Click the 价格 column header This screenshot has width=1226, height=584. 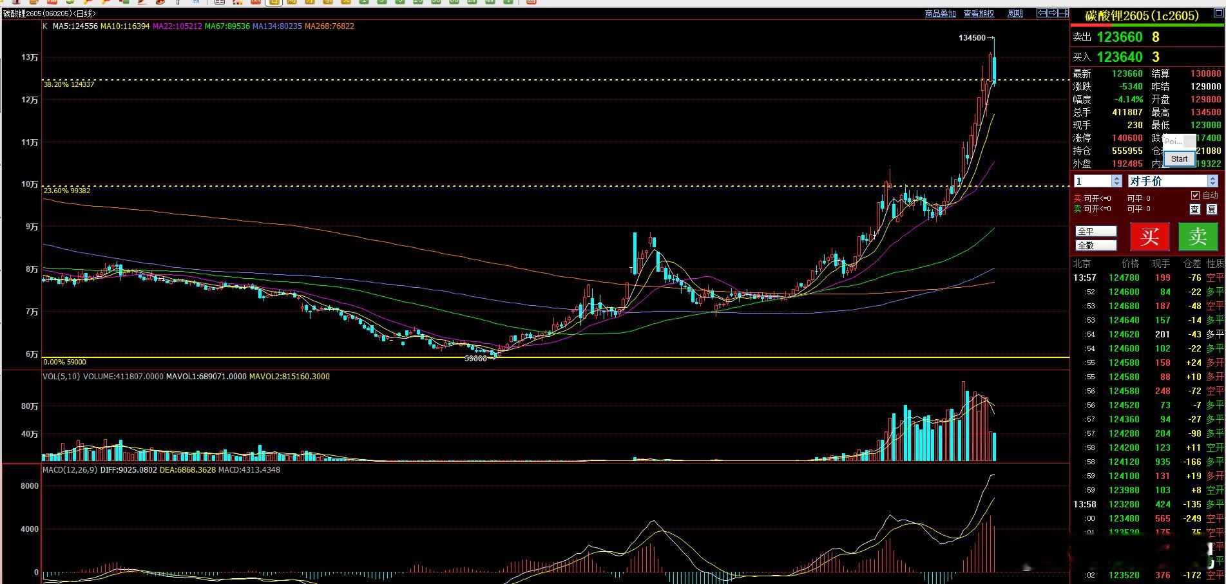(1131, 264)
